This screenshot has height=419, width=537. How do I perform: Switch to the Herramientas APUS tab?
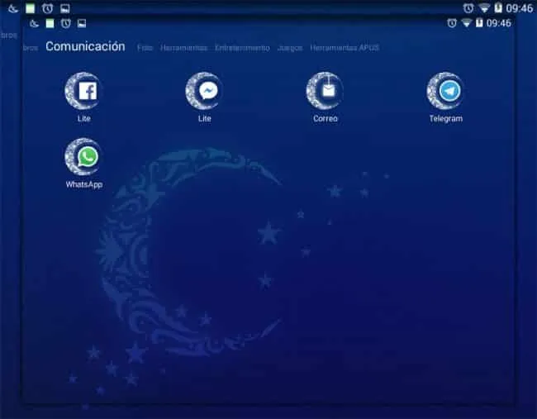345,48
